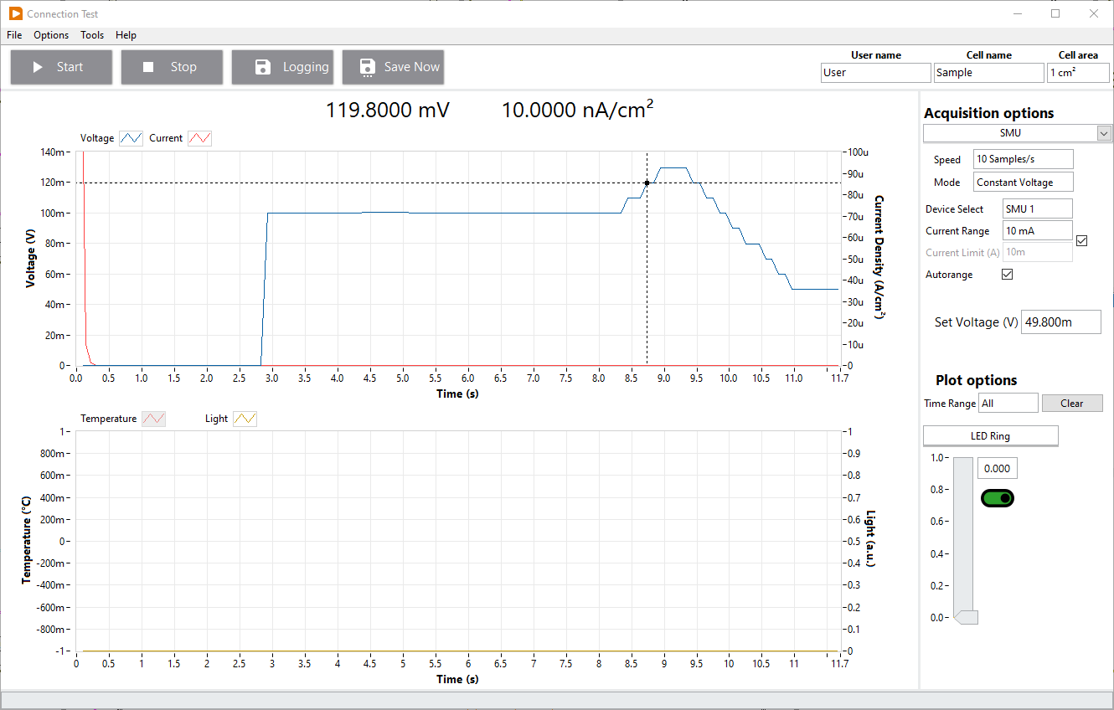Click the Current red line legend icon
The image size is (1114, 710).
coord(199,138)
